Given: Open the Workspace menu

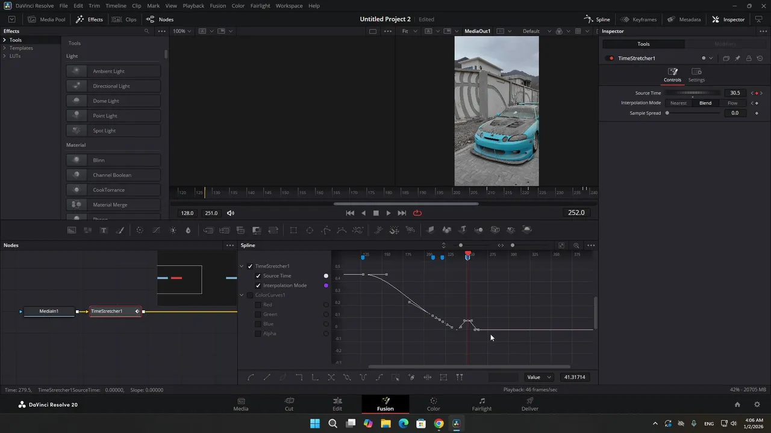Looking at the screenshot, I should tap(289, 5).
